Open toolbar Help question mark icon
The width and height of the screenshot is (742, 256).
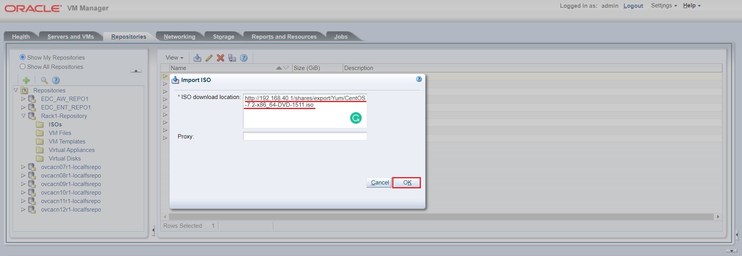[243, 58]
